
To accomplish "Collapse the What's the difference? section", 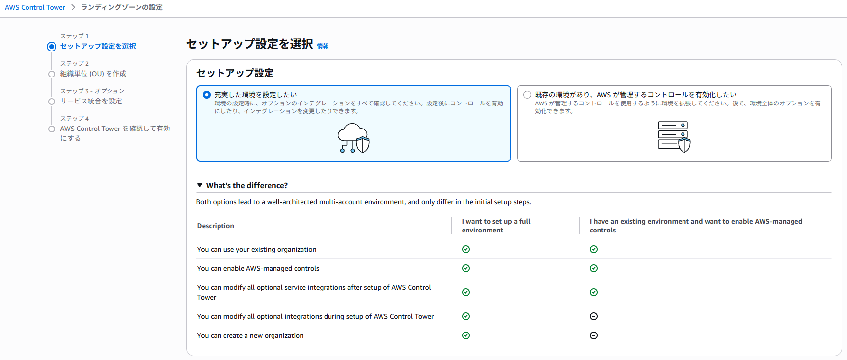I will point(200,185).
